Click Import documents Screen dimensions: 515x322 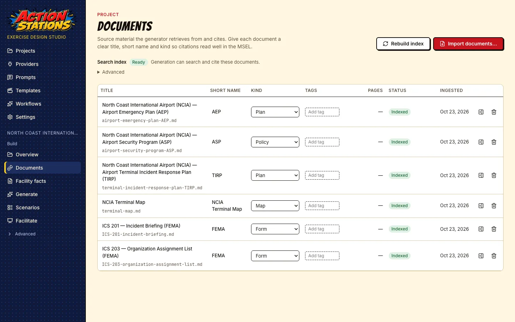tap(468, 44)
